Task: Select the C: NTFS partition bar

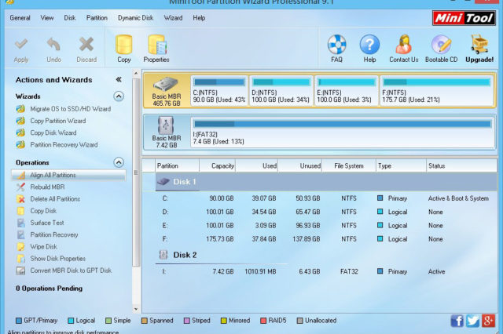Action: point(218,89)
